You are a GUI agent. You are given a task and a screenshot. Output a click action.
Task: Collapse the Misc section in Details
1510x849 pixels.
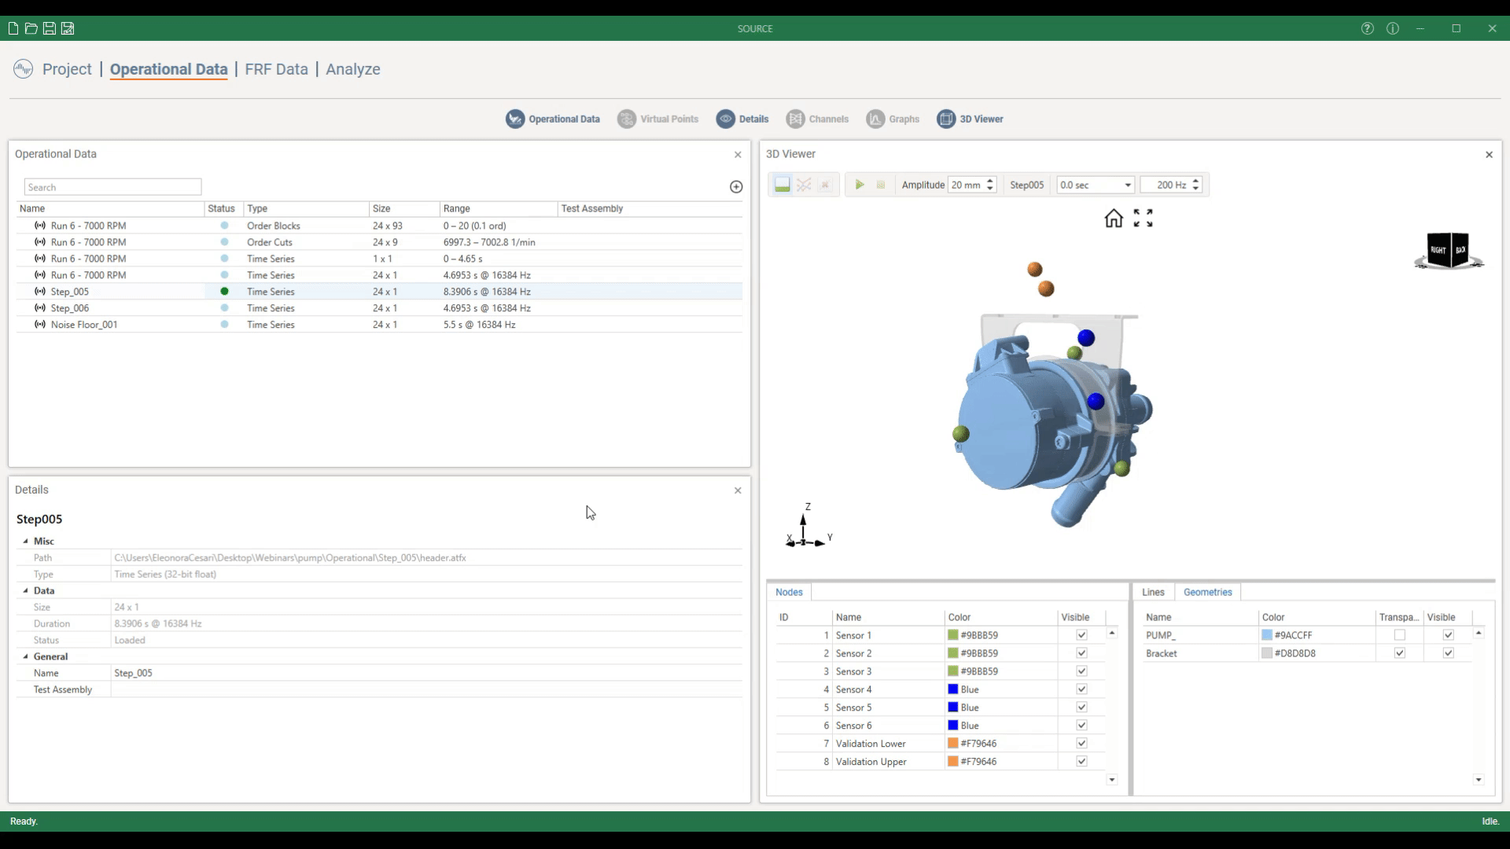coord(25,542)
